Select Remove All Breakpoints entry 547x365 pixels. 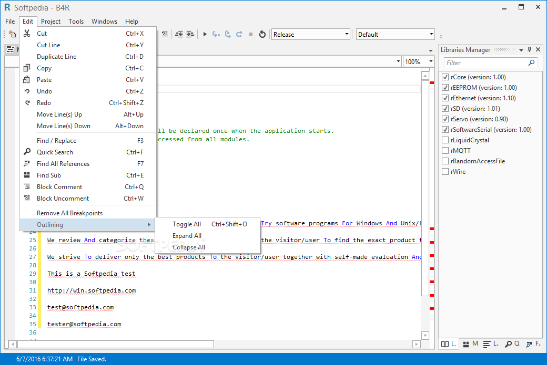click(x=88, y=213)
